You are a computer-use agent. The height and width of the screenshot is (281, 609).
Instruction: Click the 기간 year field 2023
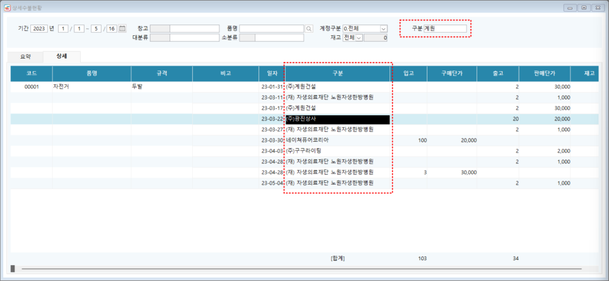pyautogui.click(x=39, y=28)
